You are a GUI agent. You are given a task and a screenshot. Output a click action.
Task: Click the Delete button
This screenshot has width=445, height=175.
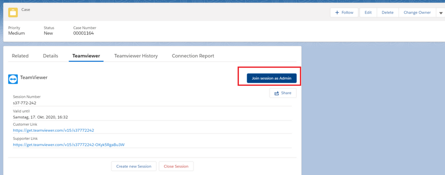coord(388,12)
